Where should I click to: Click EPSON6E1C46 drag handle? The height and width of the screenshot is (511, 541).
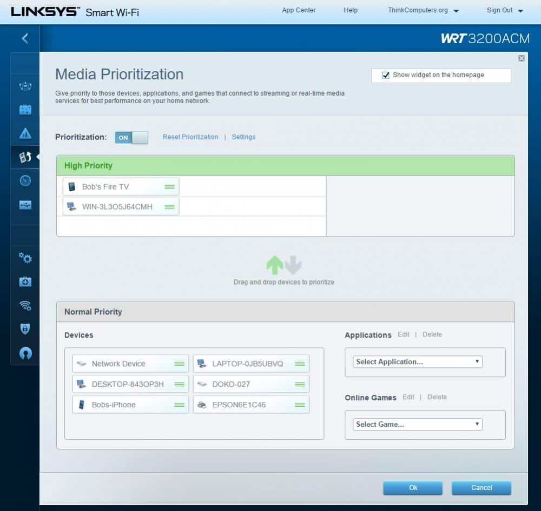coord(300,405)
